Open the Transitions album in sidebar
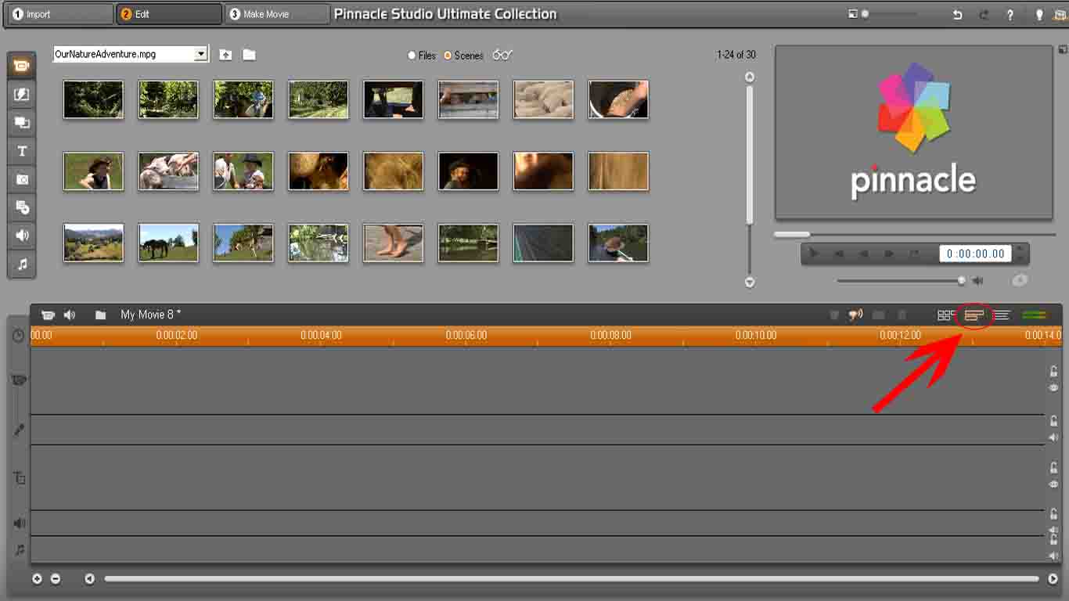Image resolution: width=1069 pixels, height=601 pixels. pos(22,95)
